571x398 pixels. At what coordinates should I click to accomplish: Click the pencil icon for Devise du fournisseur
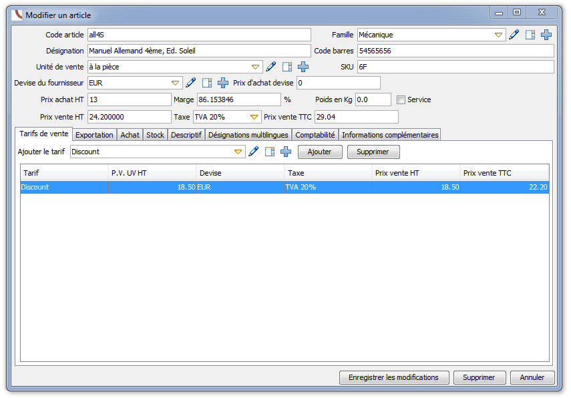pyautogui.click(x=191, y=83)
